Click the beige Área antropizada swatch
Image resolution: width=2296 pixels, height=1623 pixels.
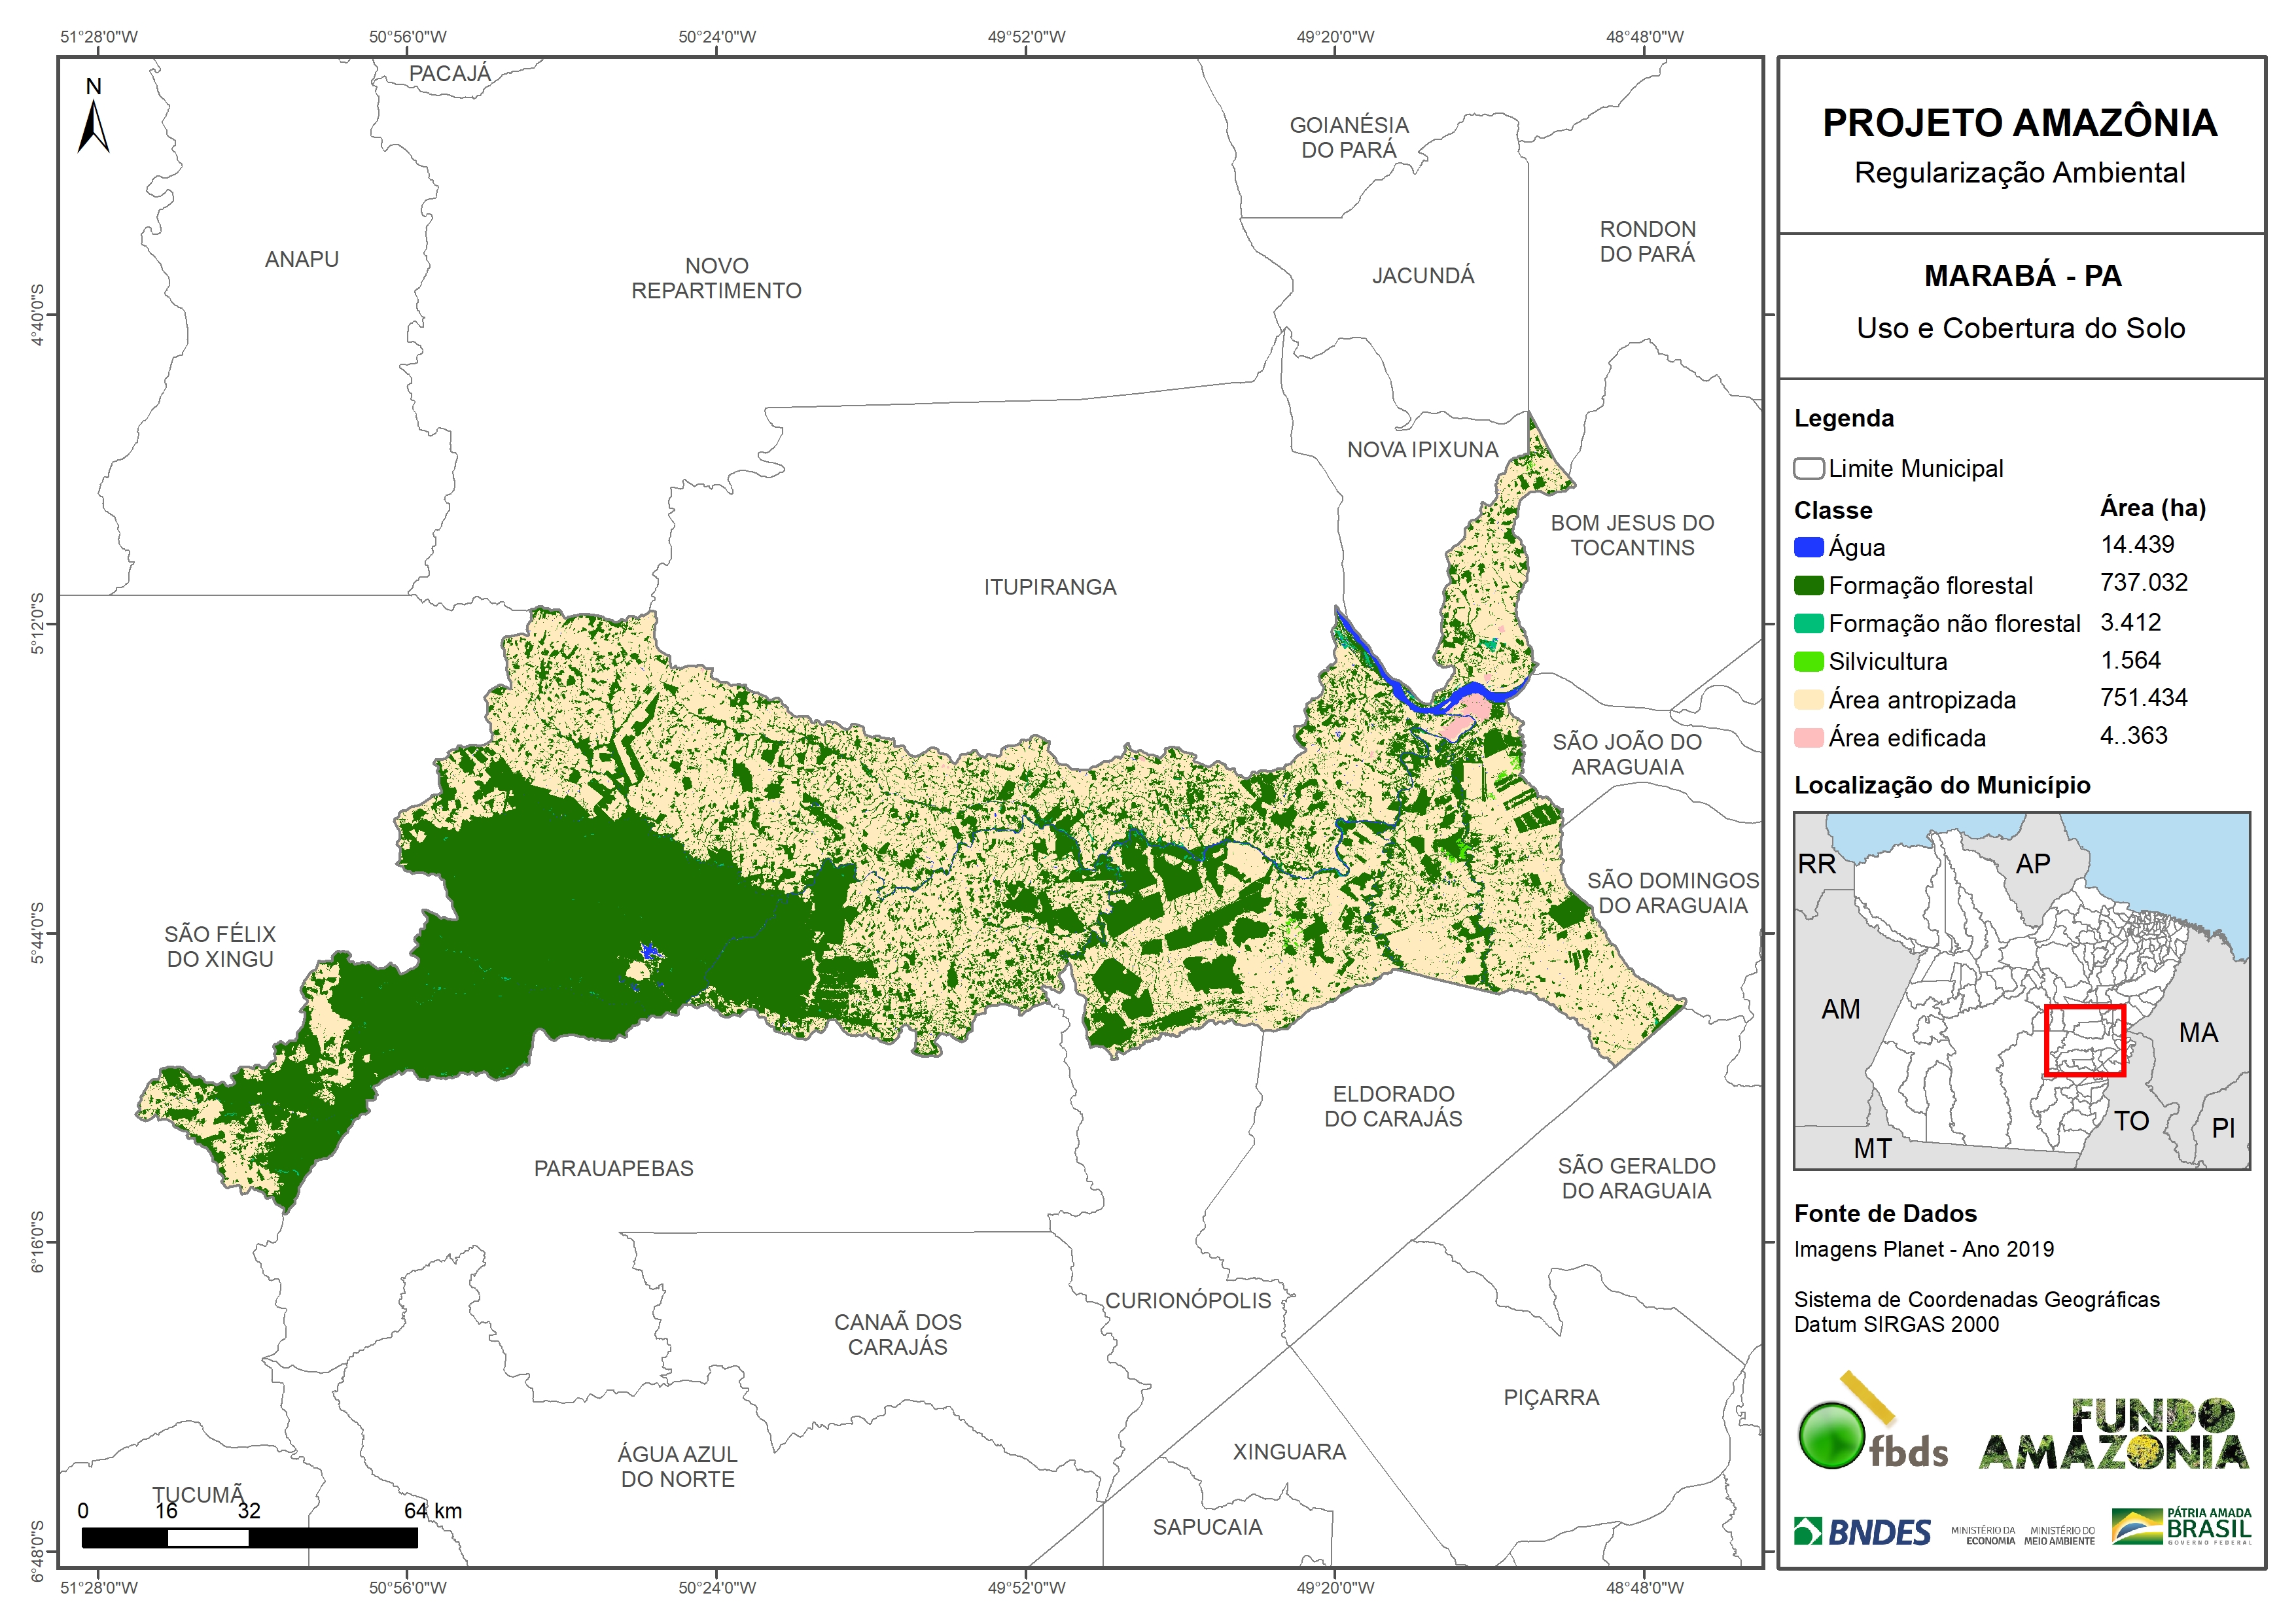coord(1808,700)
